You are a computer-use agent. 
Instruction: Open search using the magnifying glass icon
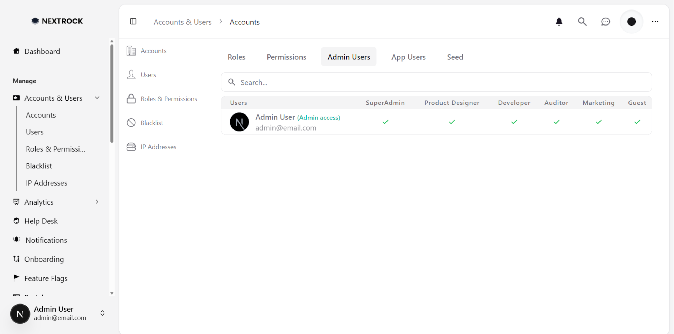[582, 22]
